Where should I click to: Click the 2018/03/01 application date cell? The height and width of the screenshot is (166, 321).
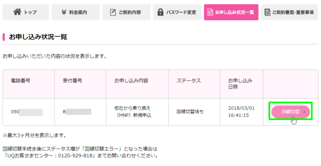pos(242,112)
